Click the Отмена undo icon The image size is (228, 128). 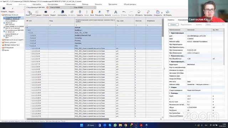(124, 12)
